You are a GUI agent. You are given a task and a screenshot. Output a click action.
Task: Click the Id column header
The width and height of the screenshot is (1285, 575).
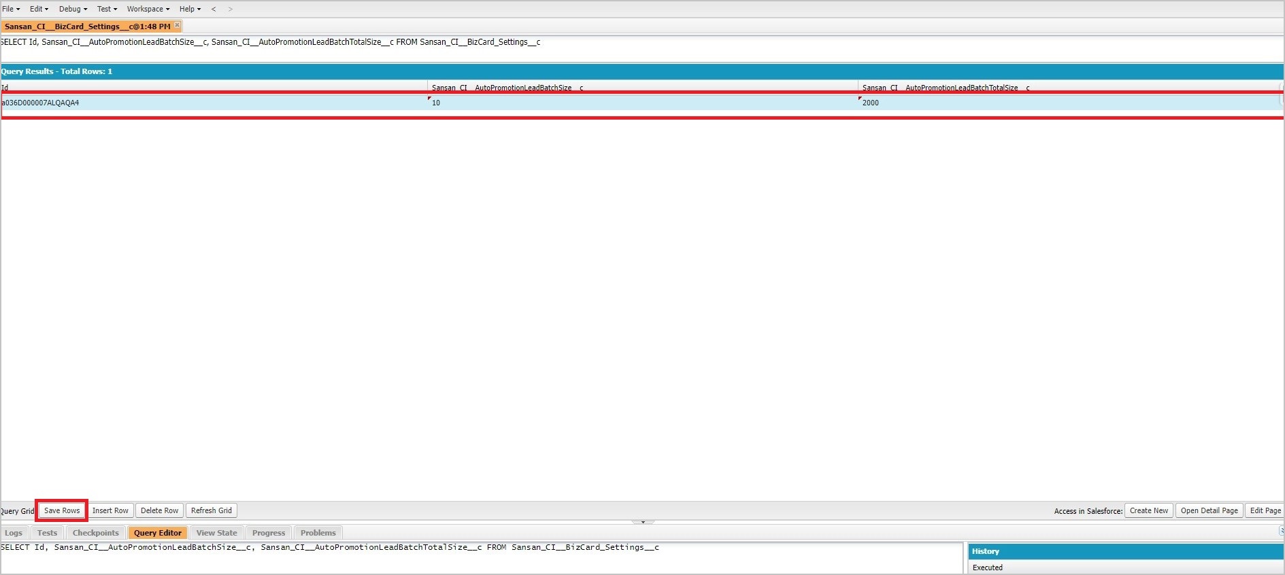tap(214, 87)
